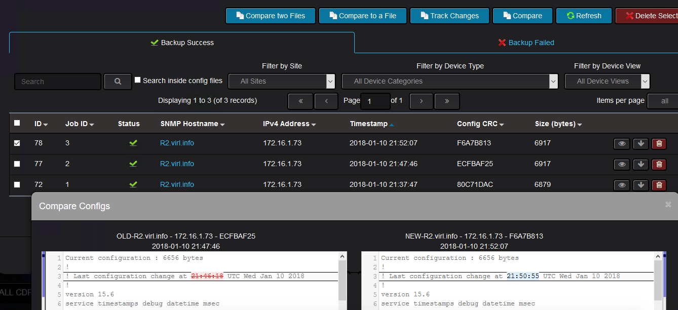678x310 pixels.
Task: Download config for backup ID 77
Action: coord(641,164)
